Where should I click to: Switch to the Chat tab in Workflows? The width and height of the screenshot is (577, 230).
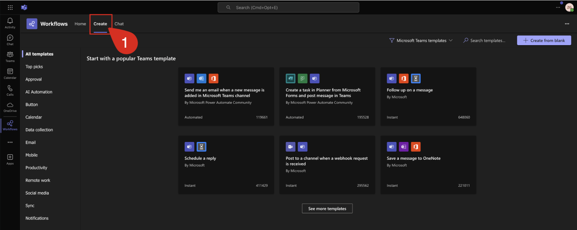pos(119,24)
